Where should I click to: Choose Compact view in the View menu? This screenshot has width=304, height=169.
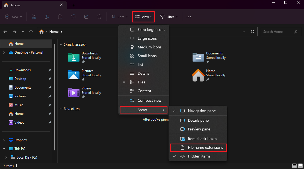tap(149, 100)
